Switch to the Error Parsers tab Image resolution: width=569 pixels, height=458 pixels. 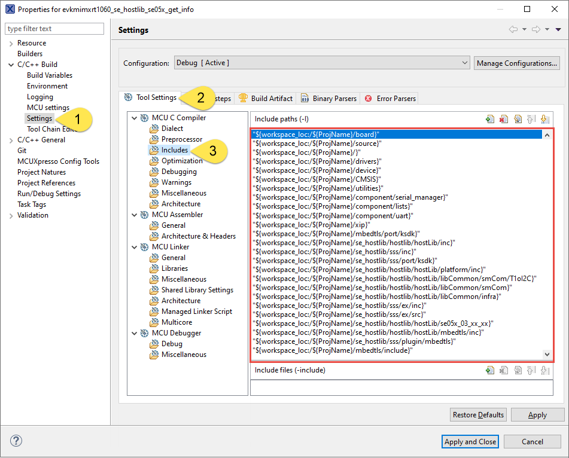coord(390,99)
